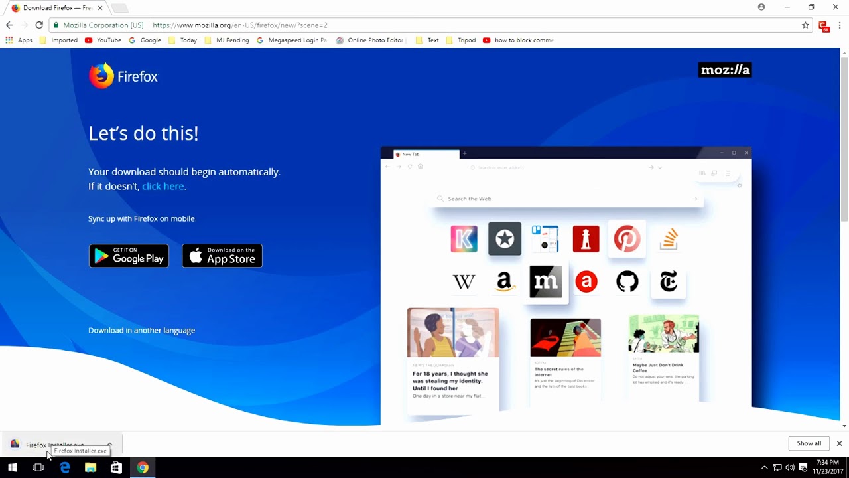This screenshot has height=478, width=849.
Task: Click the Pinterest tile in the preview
Action: 627,239
